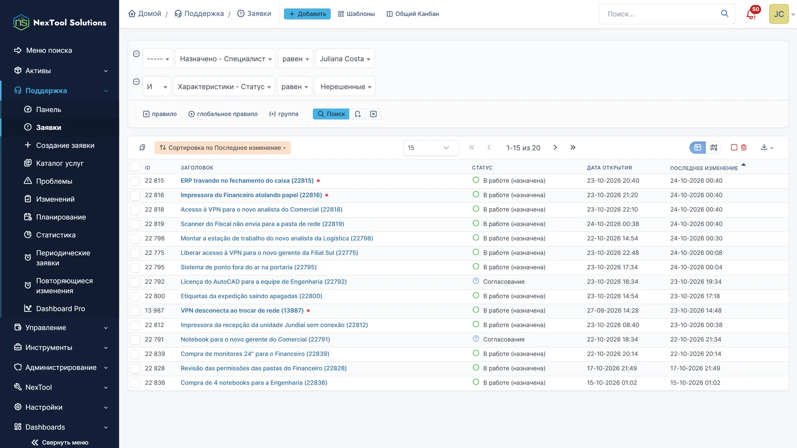Screen dimensions: 797x448
Task: Clear search criteria with the X icon
Action: 374,114
